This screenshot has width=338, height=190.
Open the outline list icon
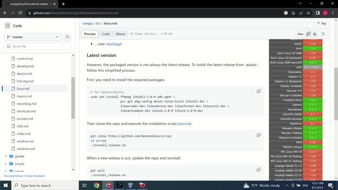(323, 34)
